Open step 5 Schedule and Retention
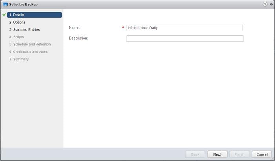This screenshot has height=161, width=275. pyautogui.click(x=30, y=44)
